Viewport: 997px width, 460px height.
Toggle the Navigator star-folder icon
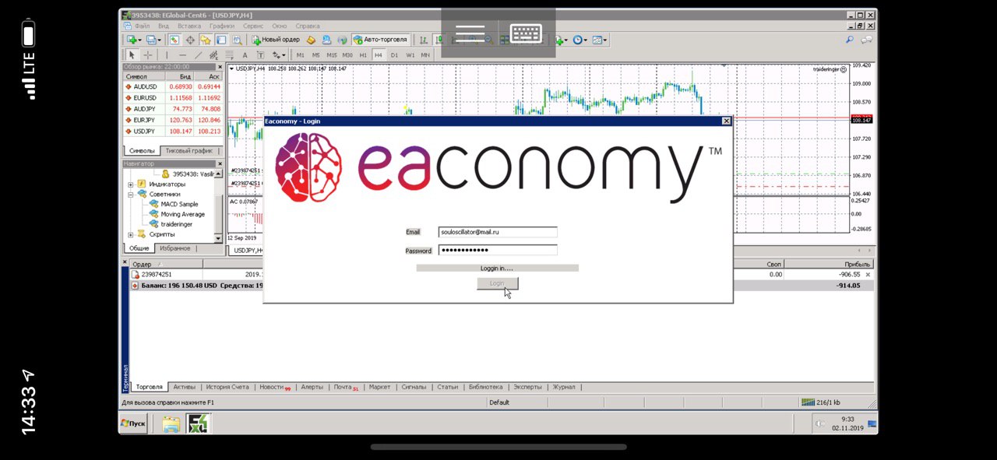pyautogui.click(x=206, y=40)
